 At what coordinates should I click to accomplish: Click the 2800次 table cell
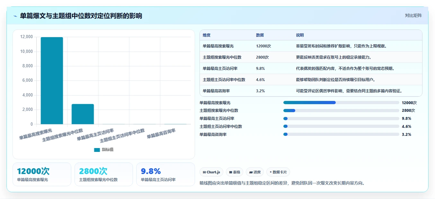[262, 57]
